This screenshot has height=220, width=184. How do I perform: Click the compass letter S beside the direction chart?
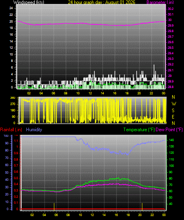(x=173, y=111)
